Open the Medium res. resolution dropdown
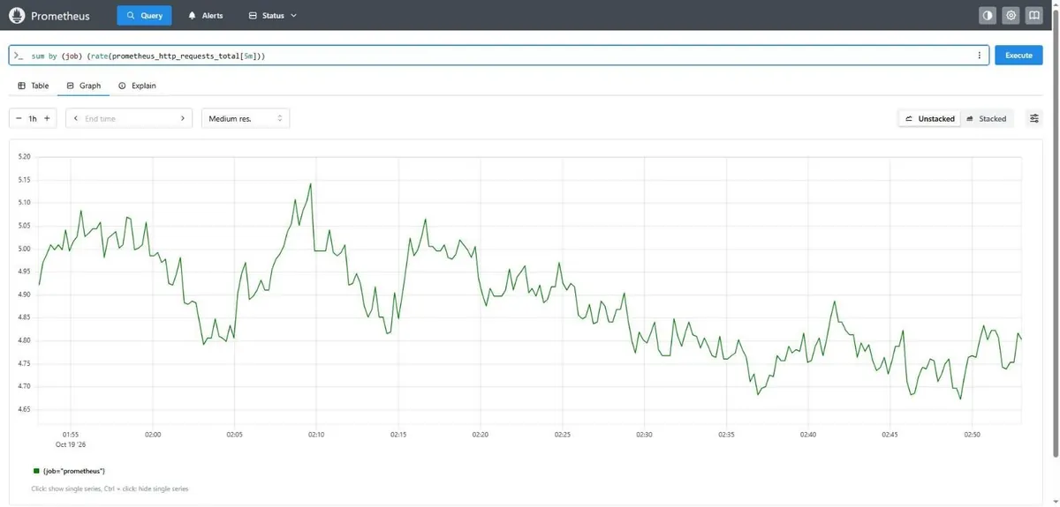Viewport: 1060px width, 507px height. point(246,118)
